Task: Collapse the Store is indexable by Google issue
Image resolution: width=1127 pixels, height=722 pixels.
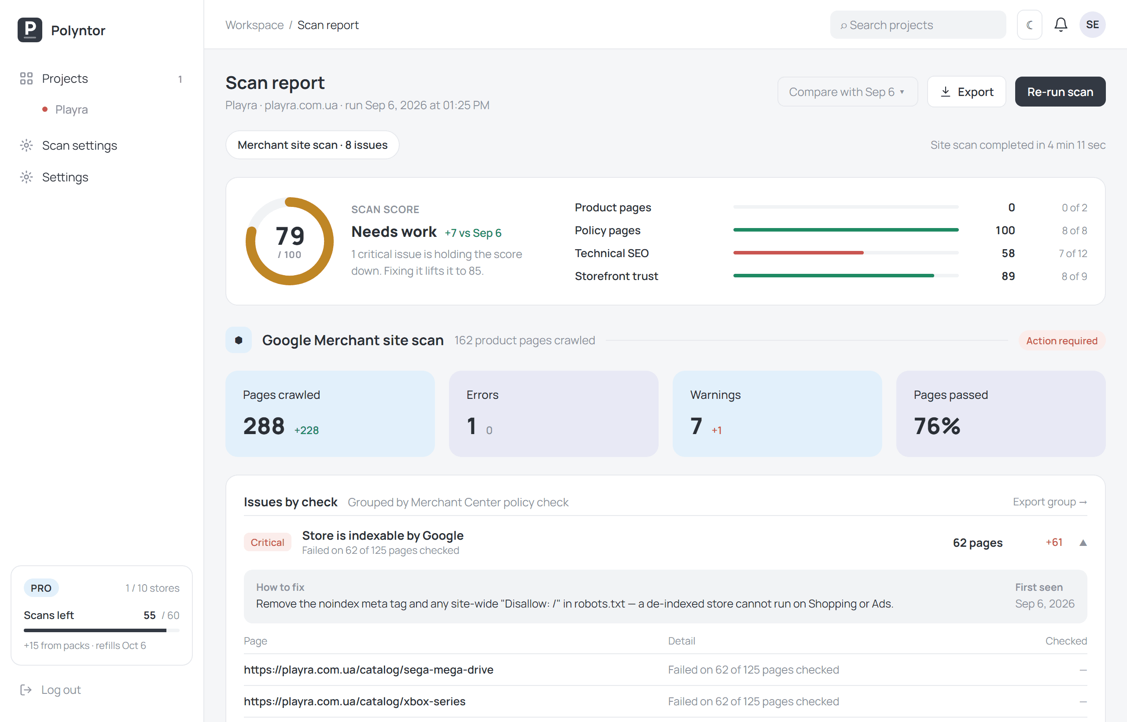Action: pyautogui.click(x=1083, y=543)
